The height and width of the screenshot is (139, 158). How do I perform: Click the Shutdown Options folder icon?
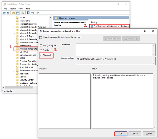17,83
